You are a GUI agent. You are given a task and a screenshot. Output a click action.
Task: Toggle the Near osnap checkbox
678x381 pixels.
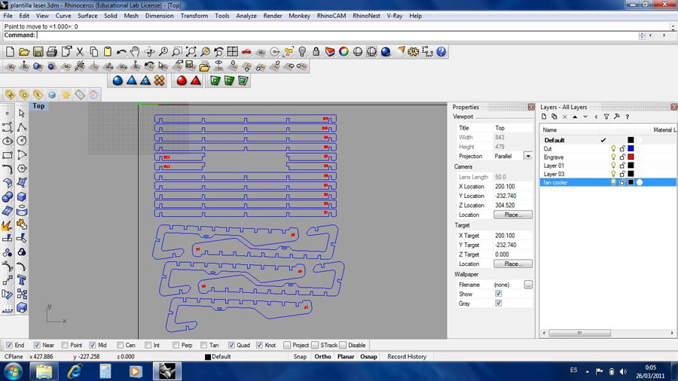point(37,345)
